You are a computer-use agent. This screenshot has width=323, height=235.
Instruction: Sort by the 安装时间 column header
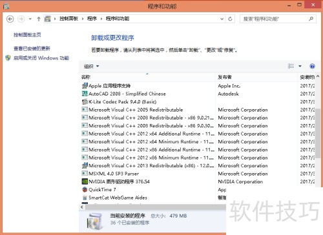(x=307, y=77)
